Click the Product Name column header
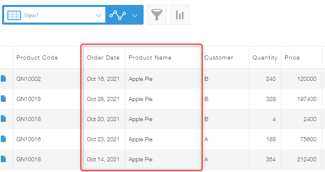 tap(150, 57)
